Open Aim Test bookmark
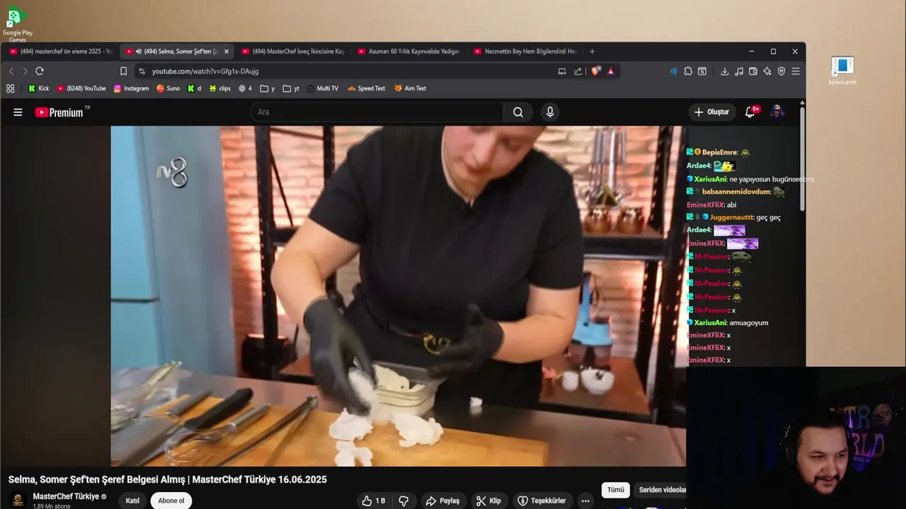 411,88
